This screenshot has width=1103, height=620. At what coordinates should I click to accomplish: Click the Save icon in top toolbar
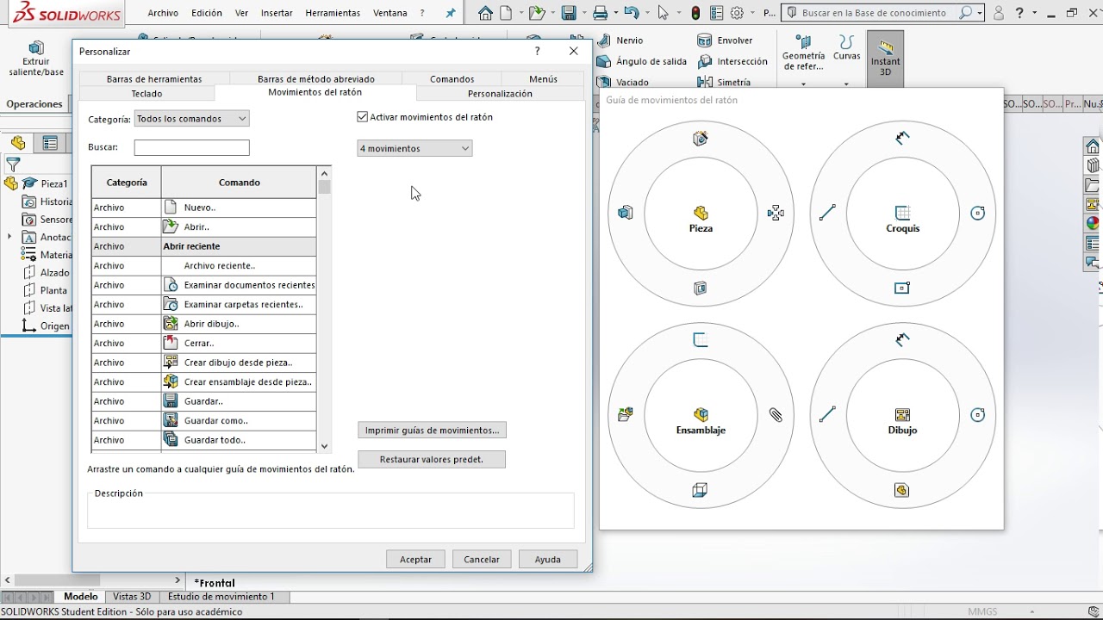click(x=568, y=13)
